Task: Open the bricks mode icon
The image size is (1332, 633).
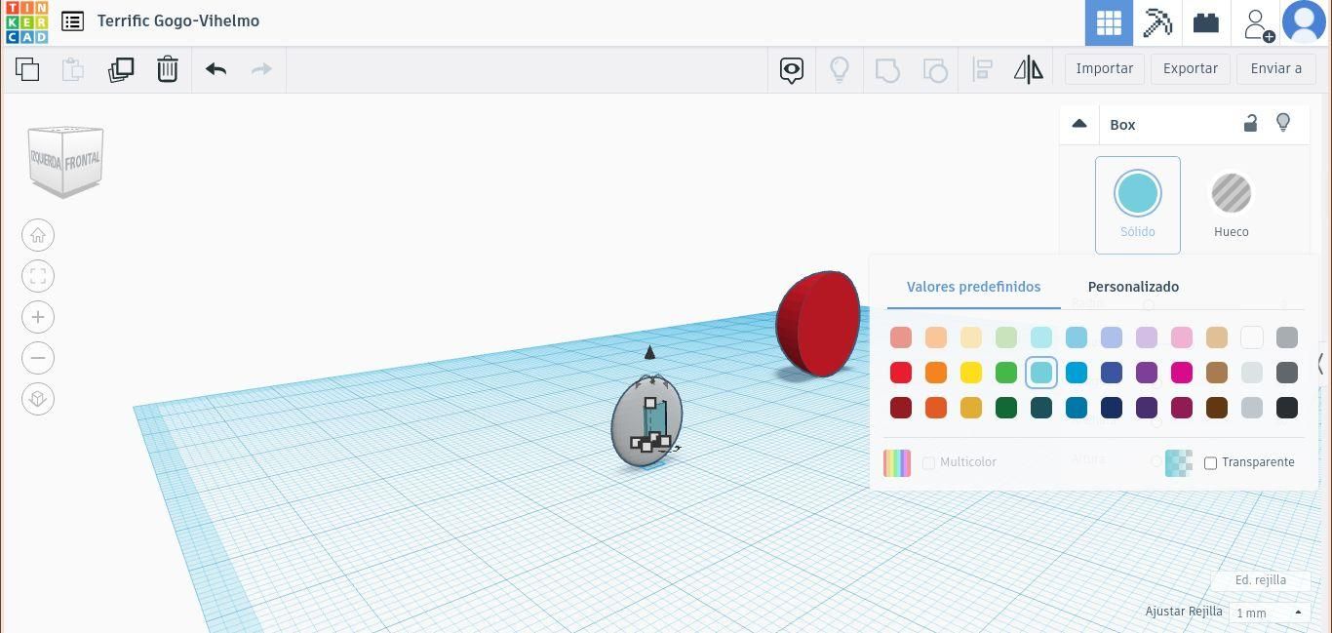Action: (1206, 22)
